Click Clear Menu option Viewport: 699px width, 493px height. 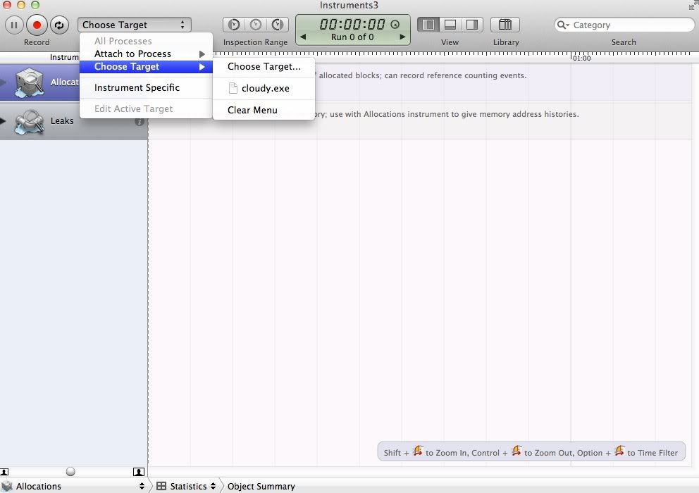coord(264,110)
